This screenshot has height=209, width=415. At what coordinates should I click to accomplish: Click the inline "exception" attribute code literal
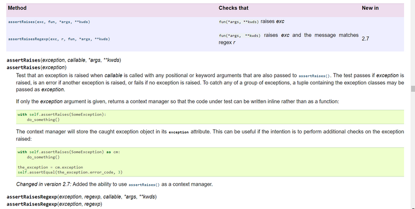(178, 132)
